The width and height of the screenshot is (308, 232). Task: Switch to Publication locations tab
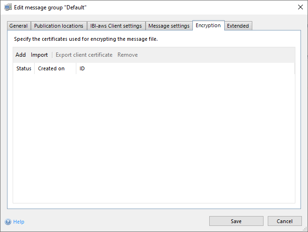coord(59,26)
